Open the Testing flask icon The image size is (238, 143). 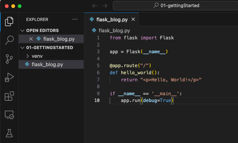(x=9, y=133)
